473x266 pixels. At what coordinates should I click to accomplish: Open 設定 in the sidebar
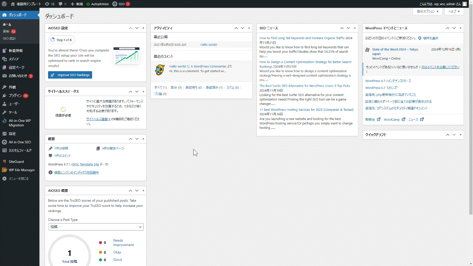point(20,134)
